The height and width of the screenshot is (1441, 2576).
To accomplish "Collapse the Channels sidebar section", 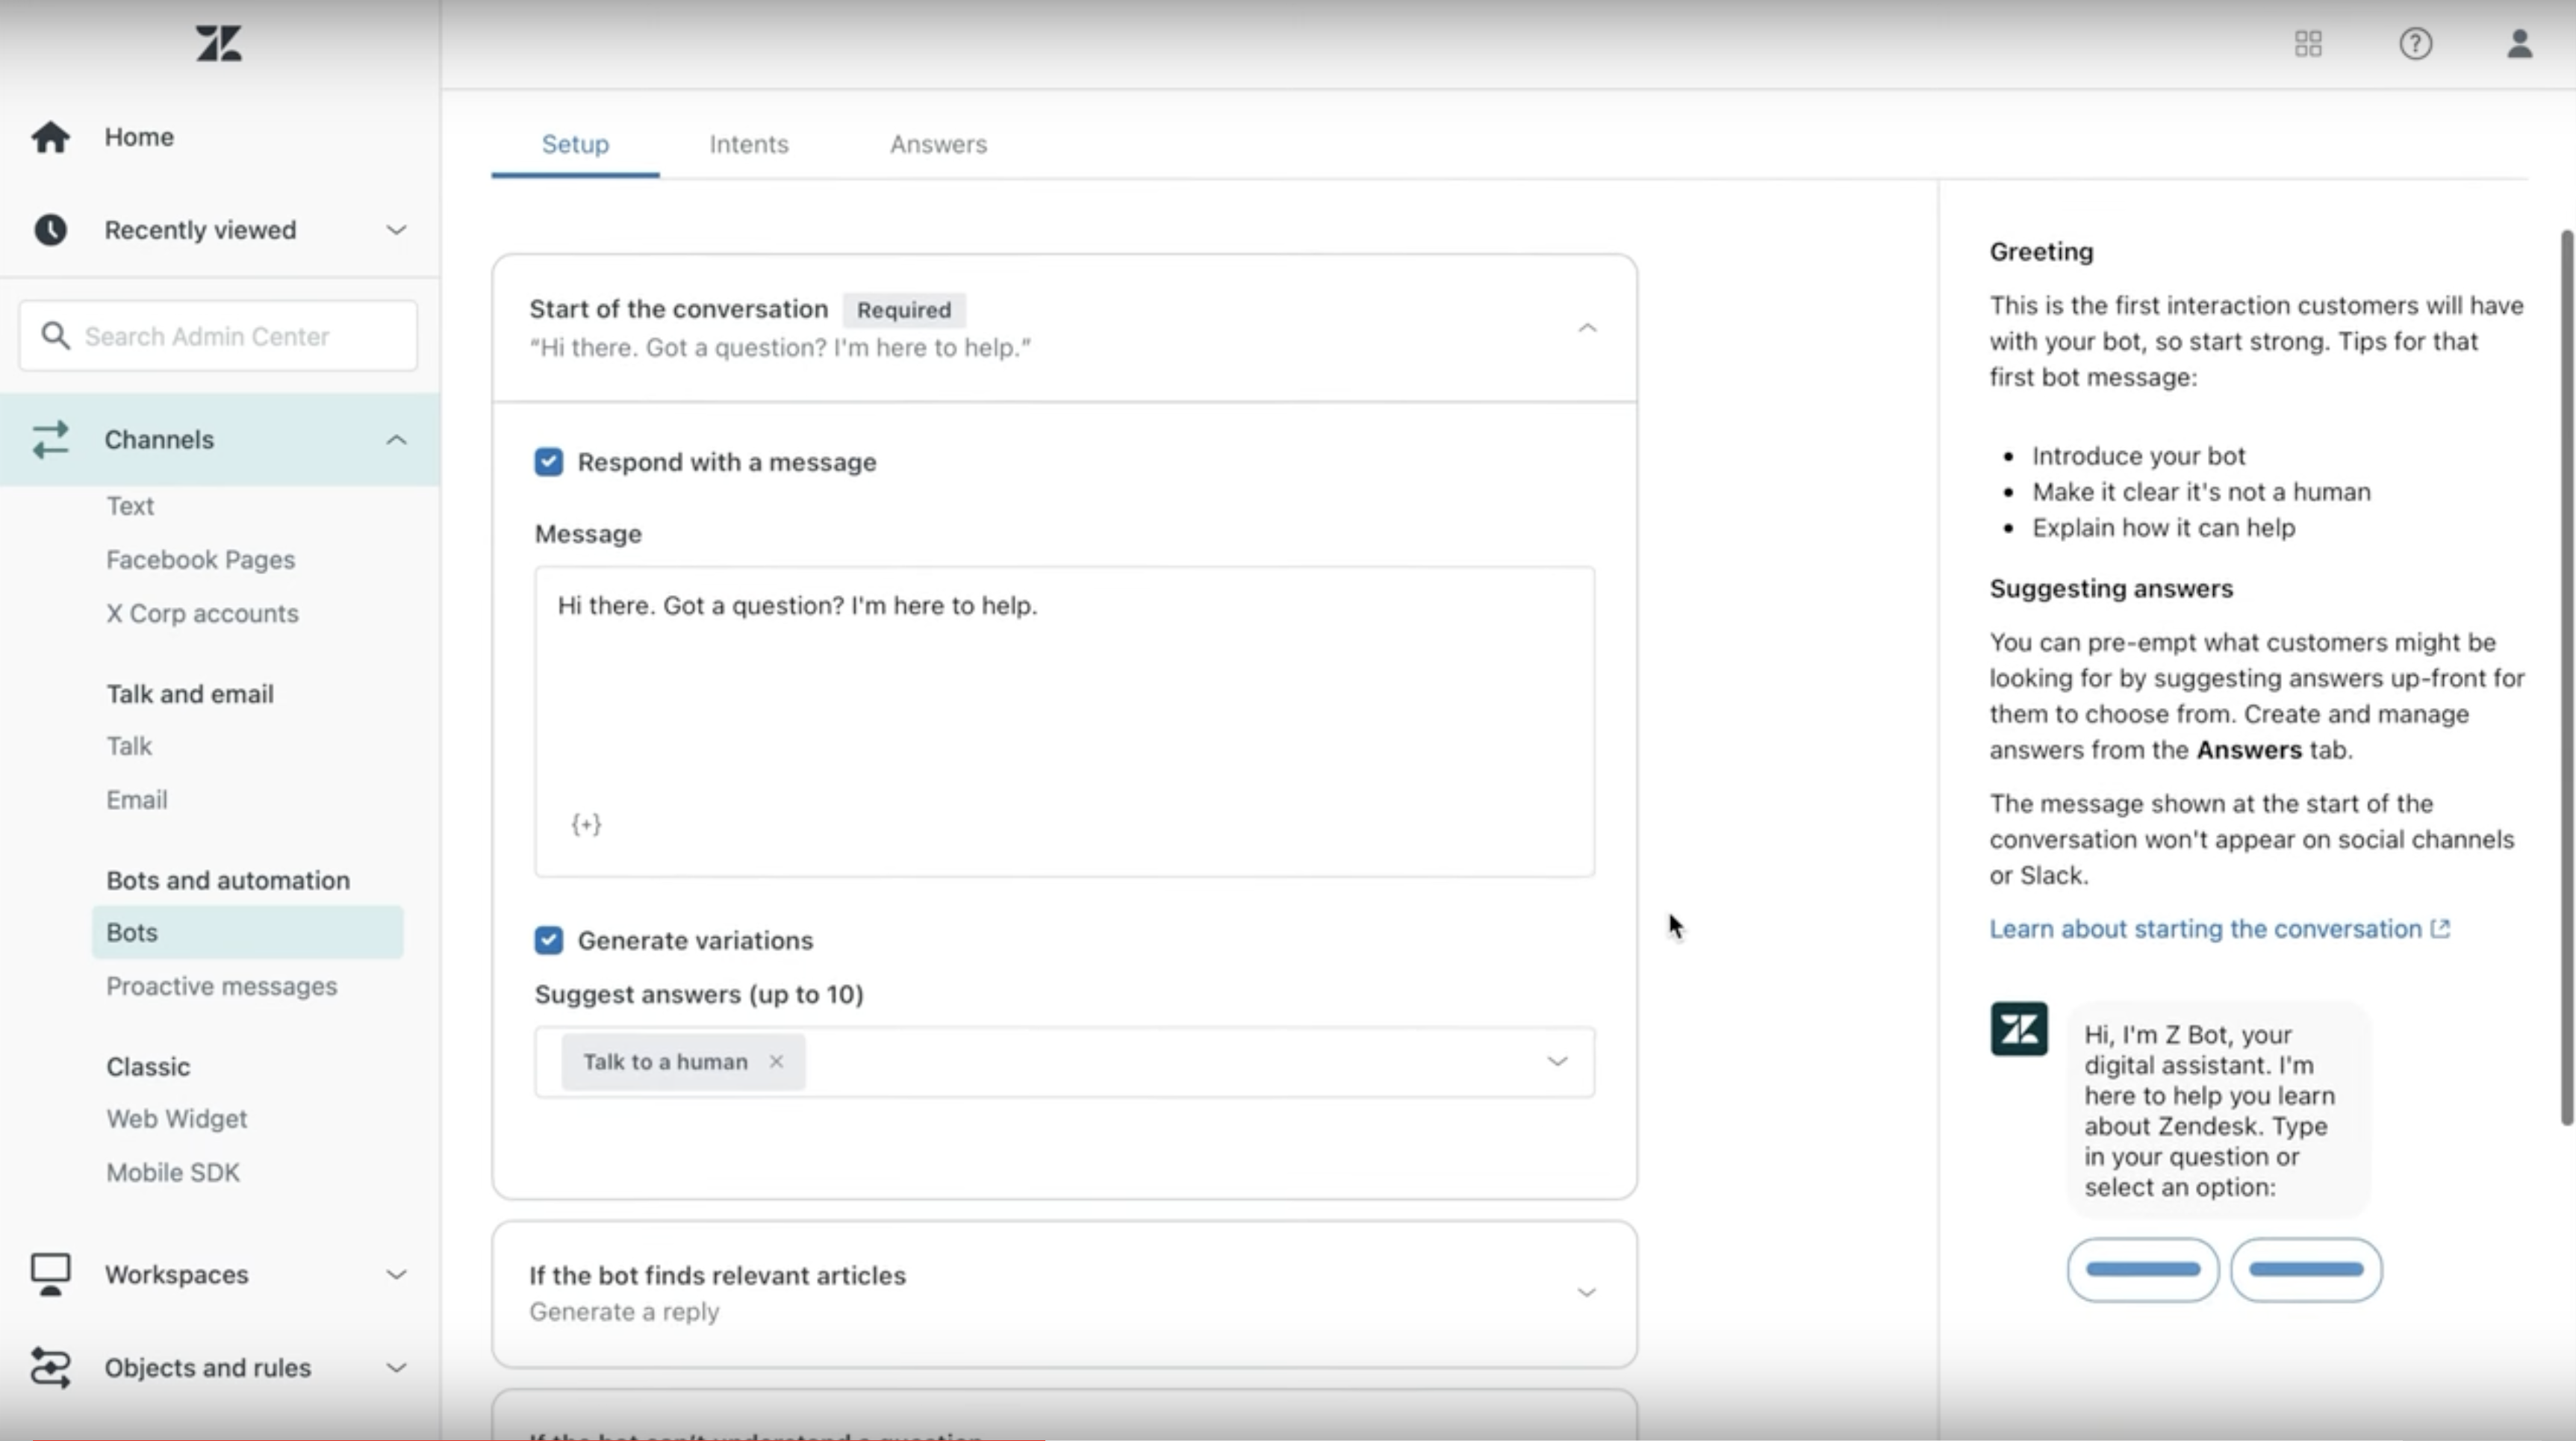I will (396, 440).
